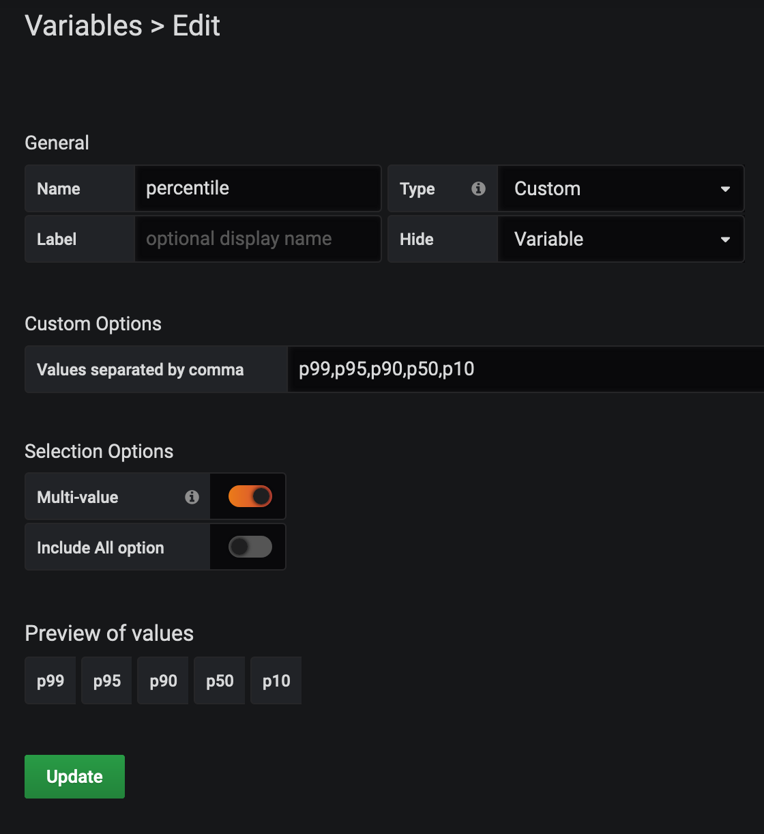Image resolution: width=764 pixels, height=834 pixels.
Task: Click the caret on the Type selector
Action: click(x=725, y=188)
